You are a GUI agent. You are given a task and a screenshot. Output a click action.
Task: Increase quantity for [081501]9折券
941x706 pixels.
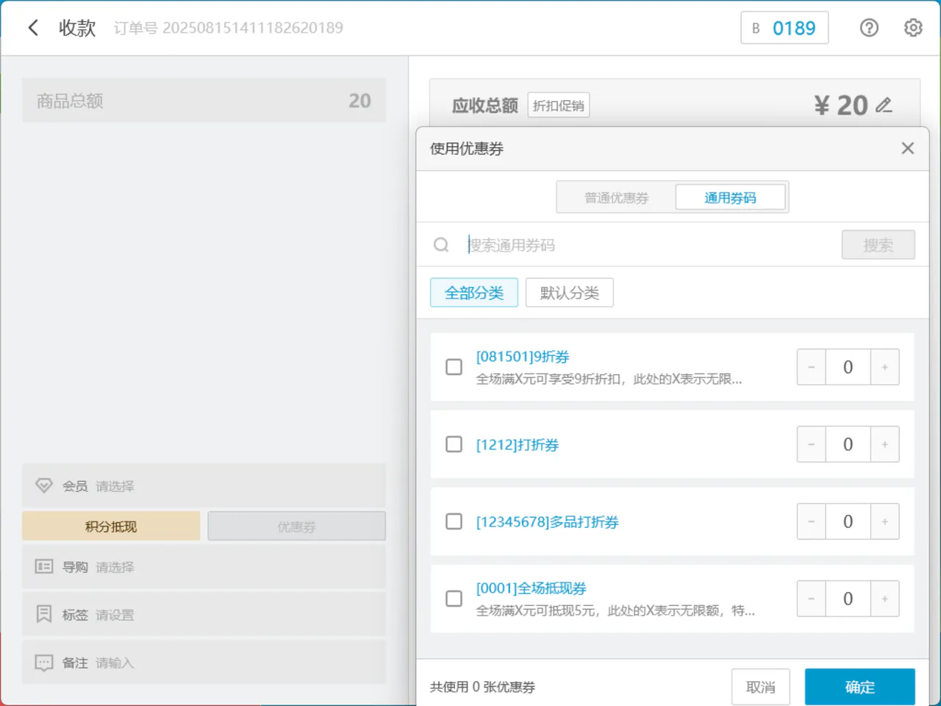tap(885, 367)
